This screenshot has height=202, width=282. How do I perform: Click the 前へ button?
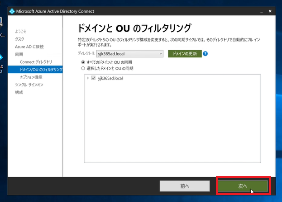pos(185,186)
